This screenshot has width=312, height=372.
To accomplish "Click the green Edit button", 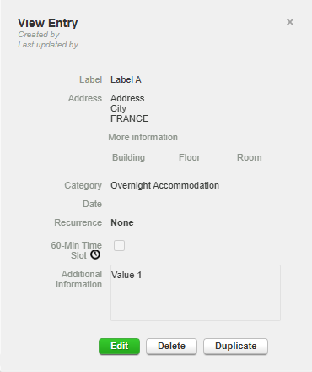I will pos(119,346).
